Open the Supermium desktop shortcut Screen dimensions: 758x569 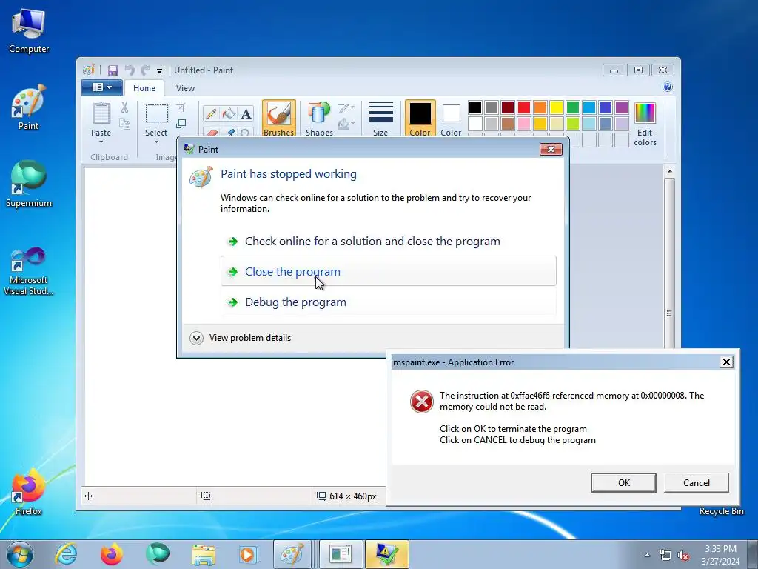[29, 184]
